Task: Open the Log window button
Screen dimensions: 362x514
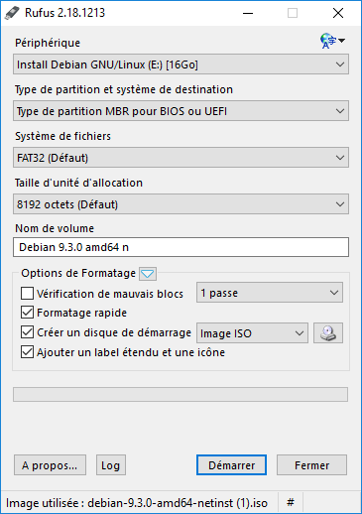Action: (111, 465)
